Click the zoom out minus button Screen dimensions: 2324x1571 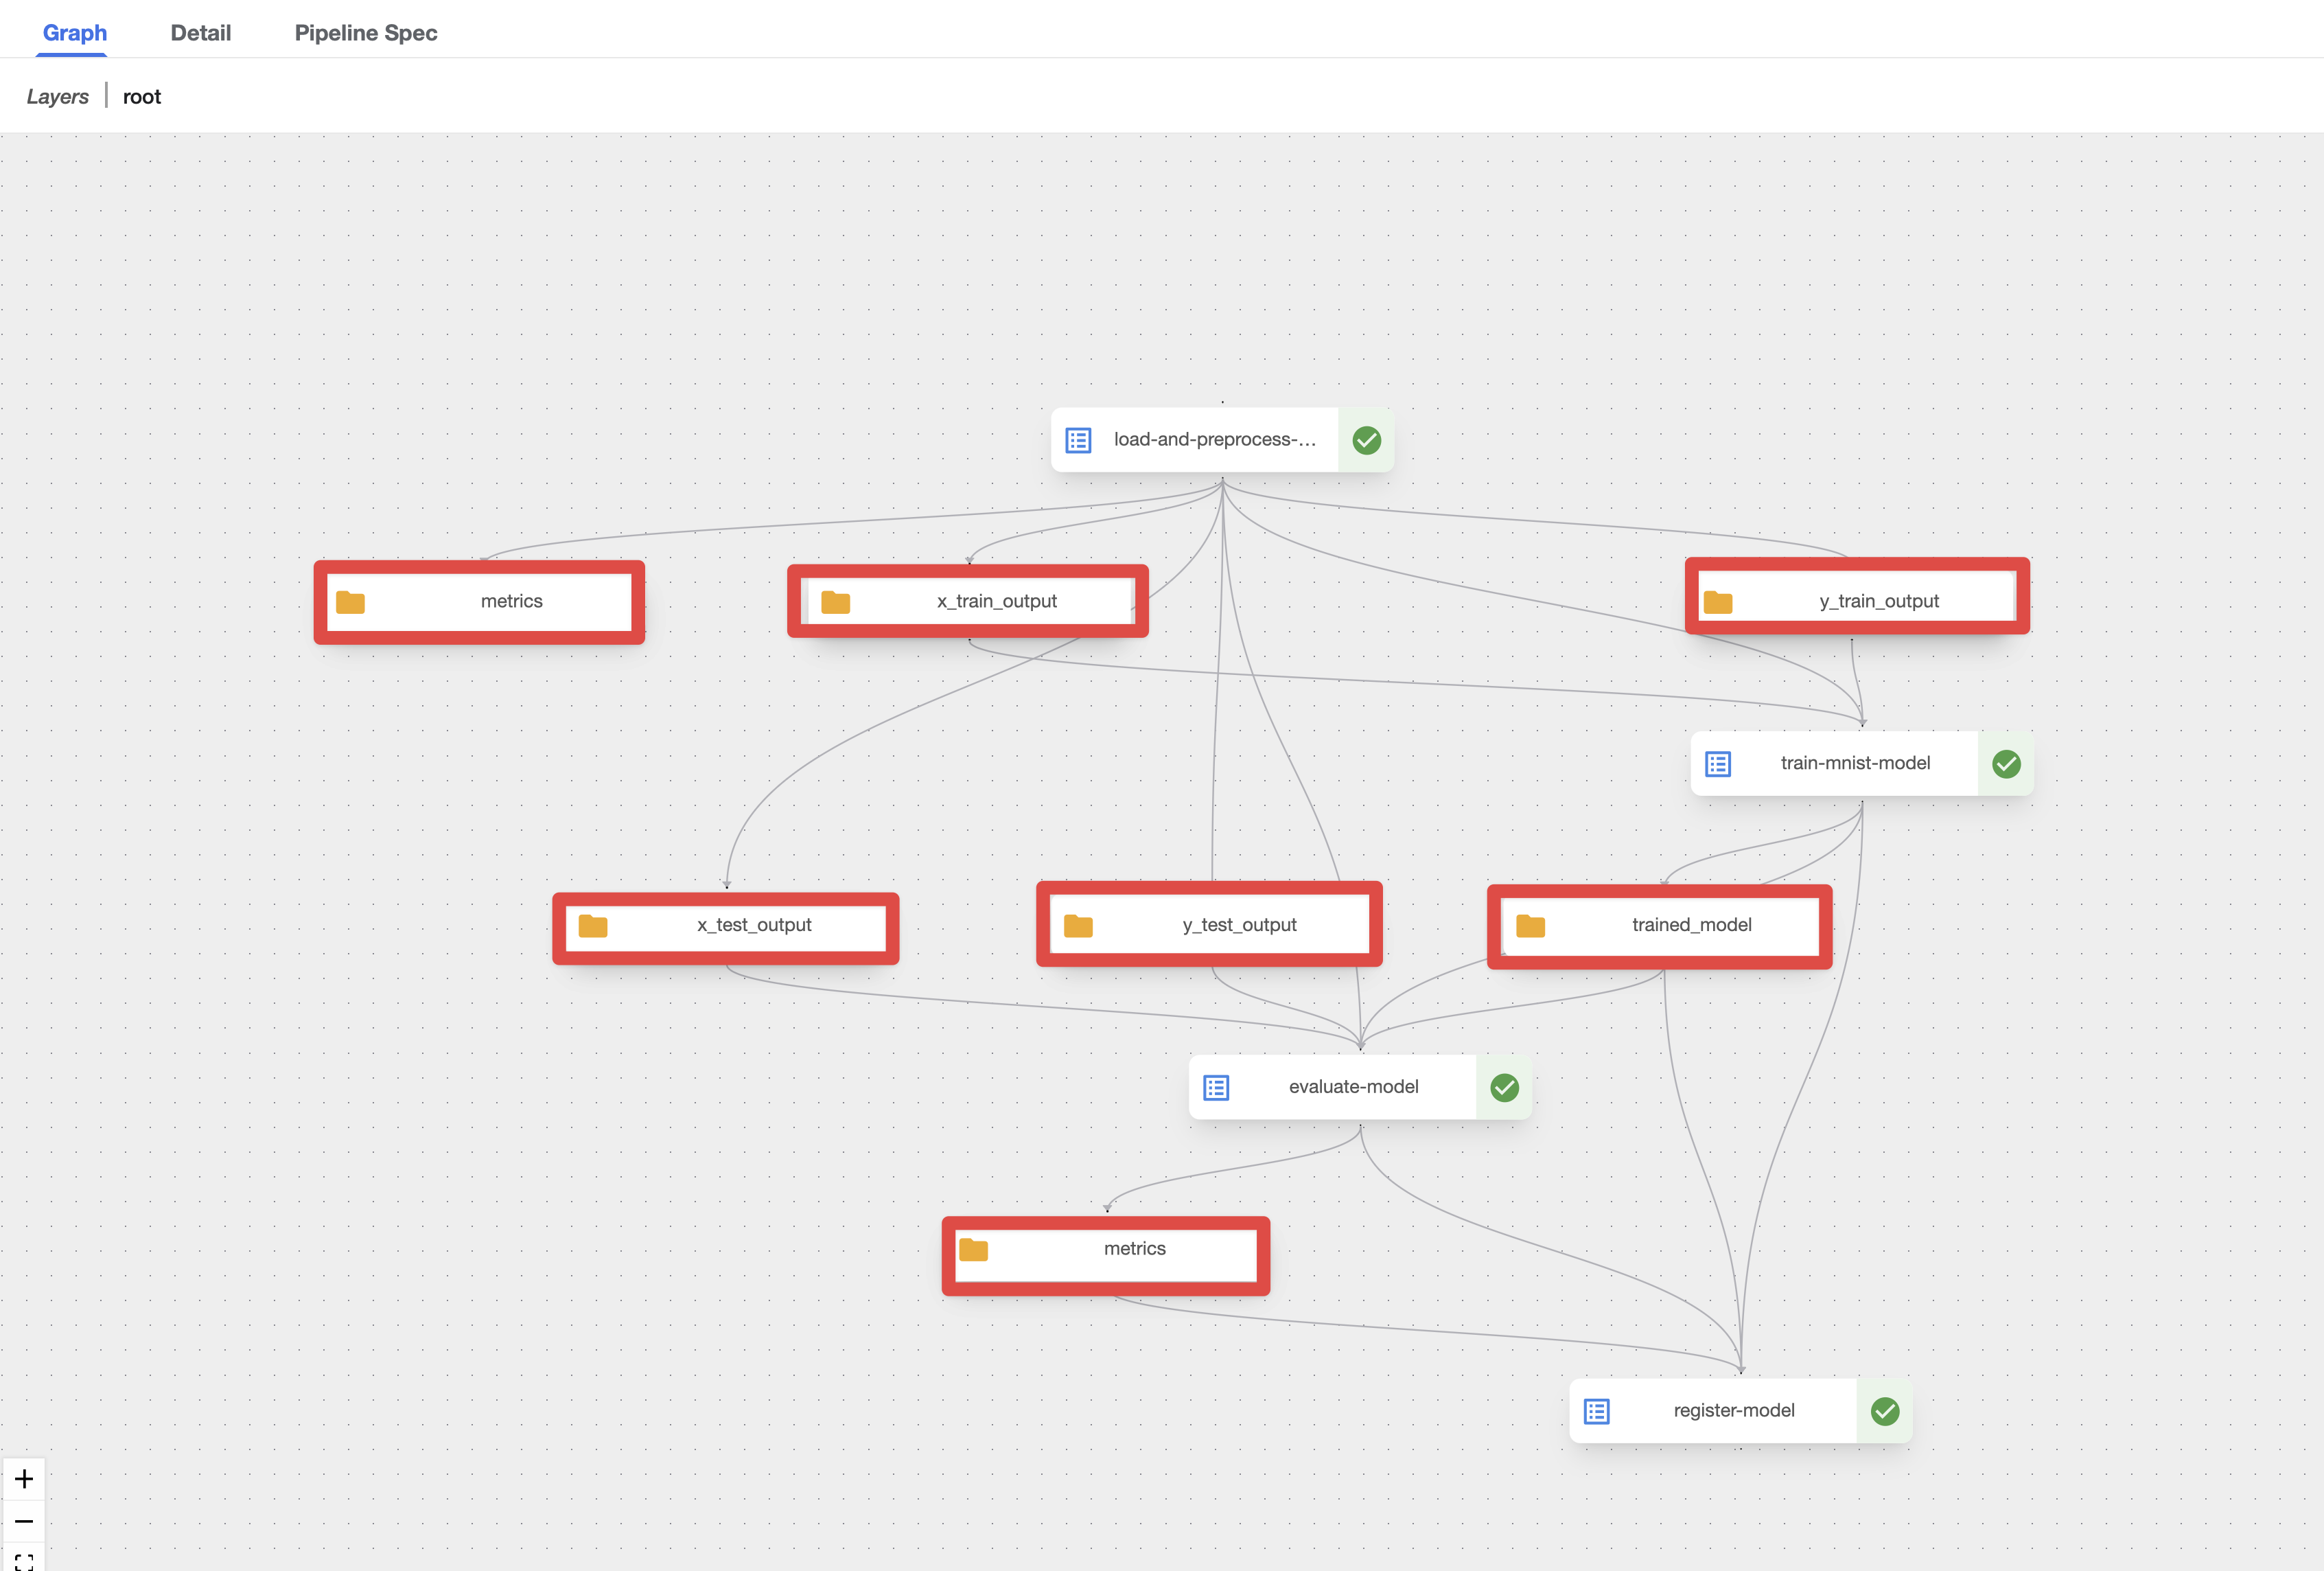24,1522
